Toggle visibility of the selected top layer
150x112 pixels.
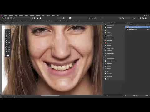click(149, 27)
